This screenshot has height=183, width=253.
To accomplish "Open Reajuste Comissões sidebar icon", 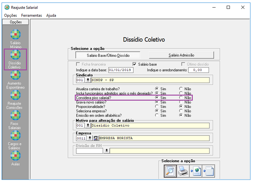I will pyautogui.click(x=15, y=95).
